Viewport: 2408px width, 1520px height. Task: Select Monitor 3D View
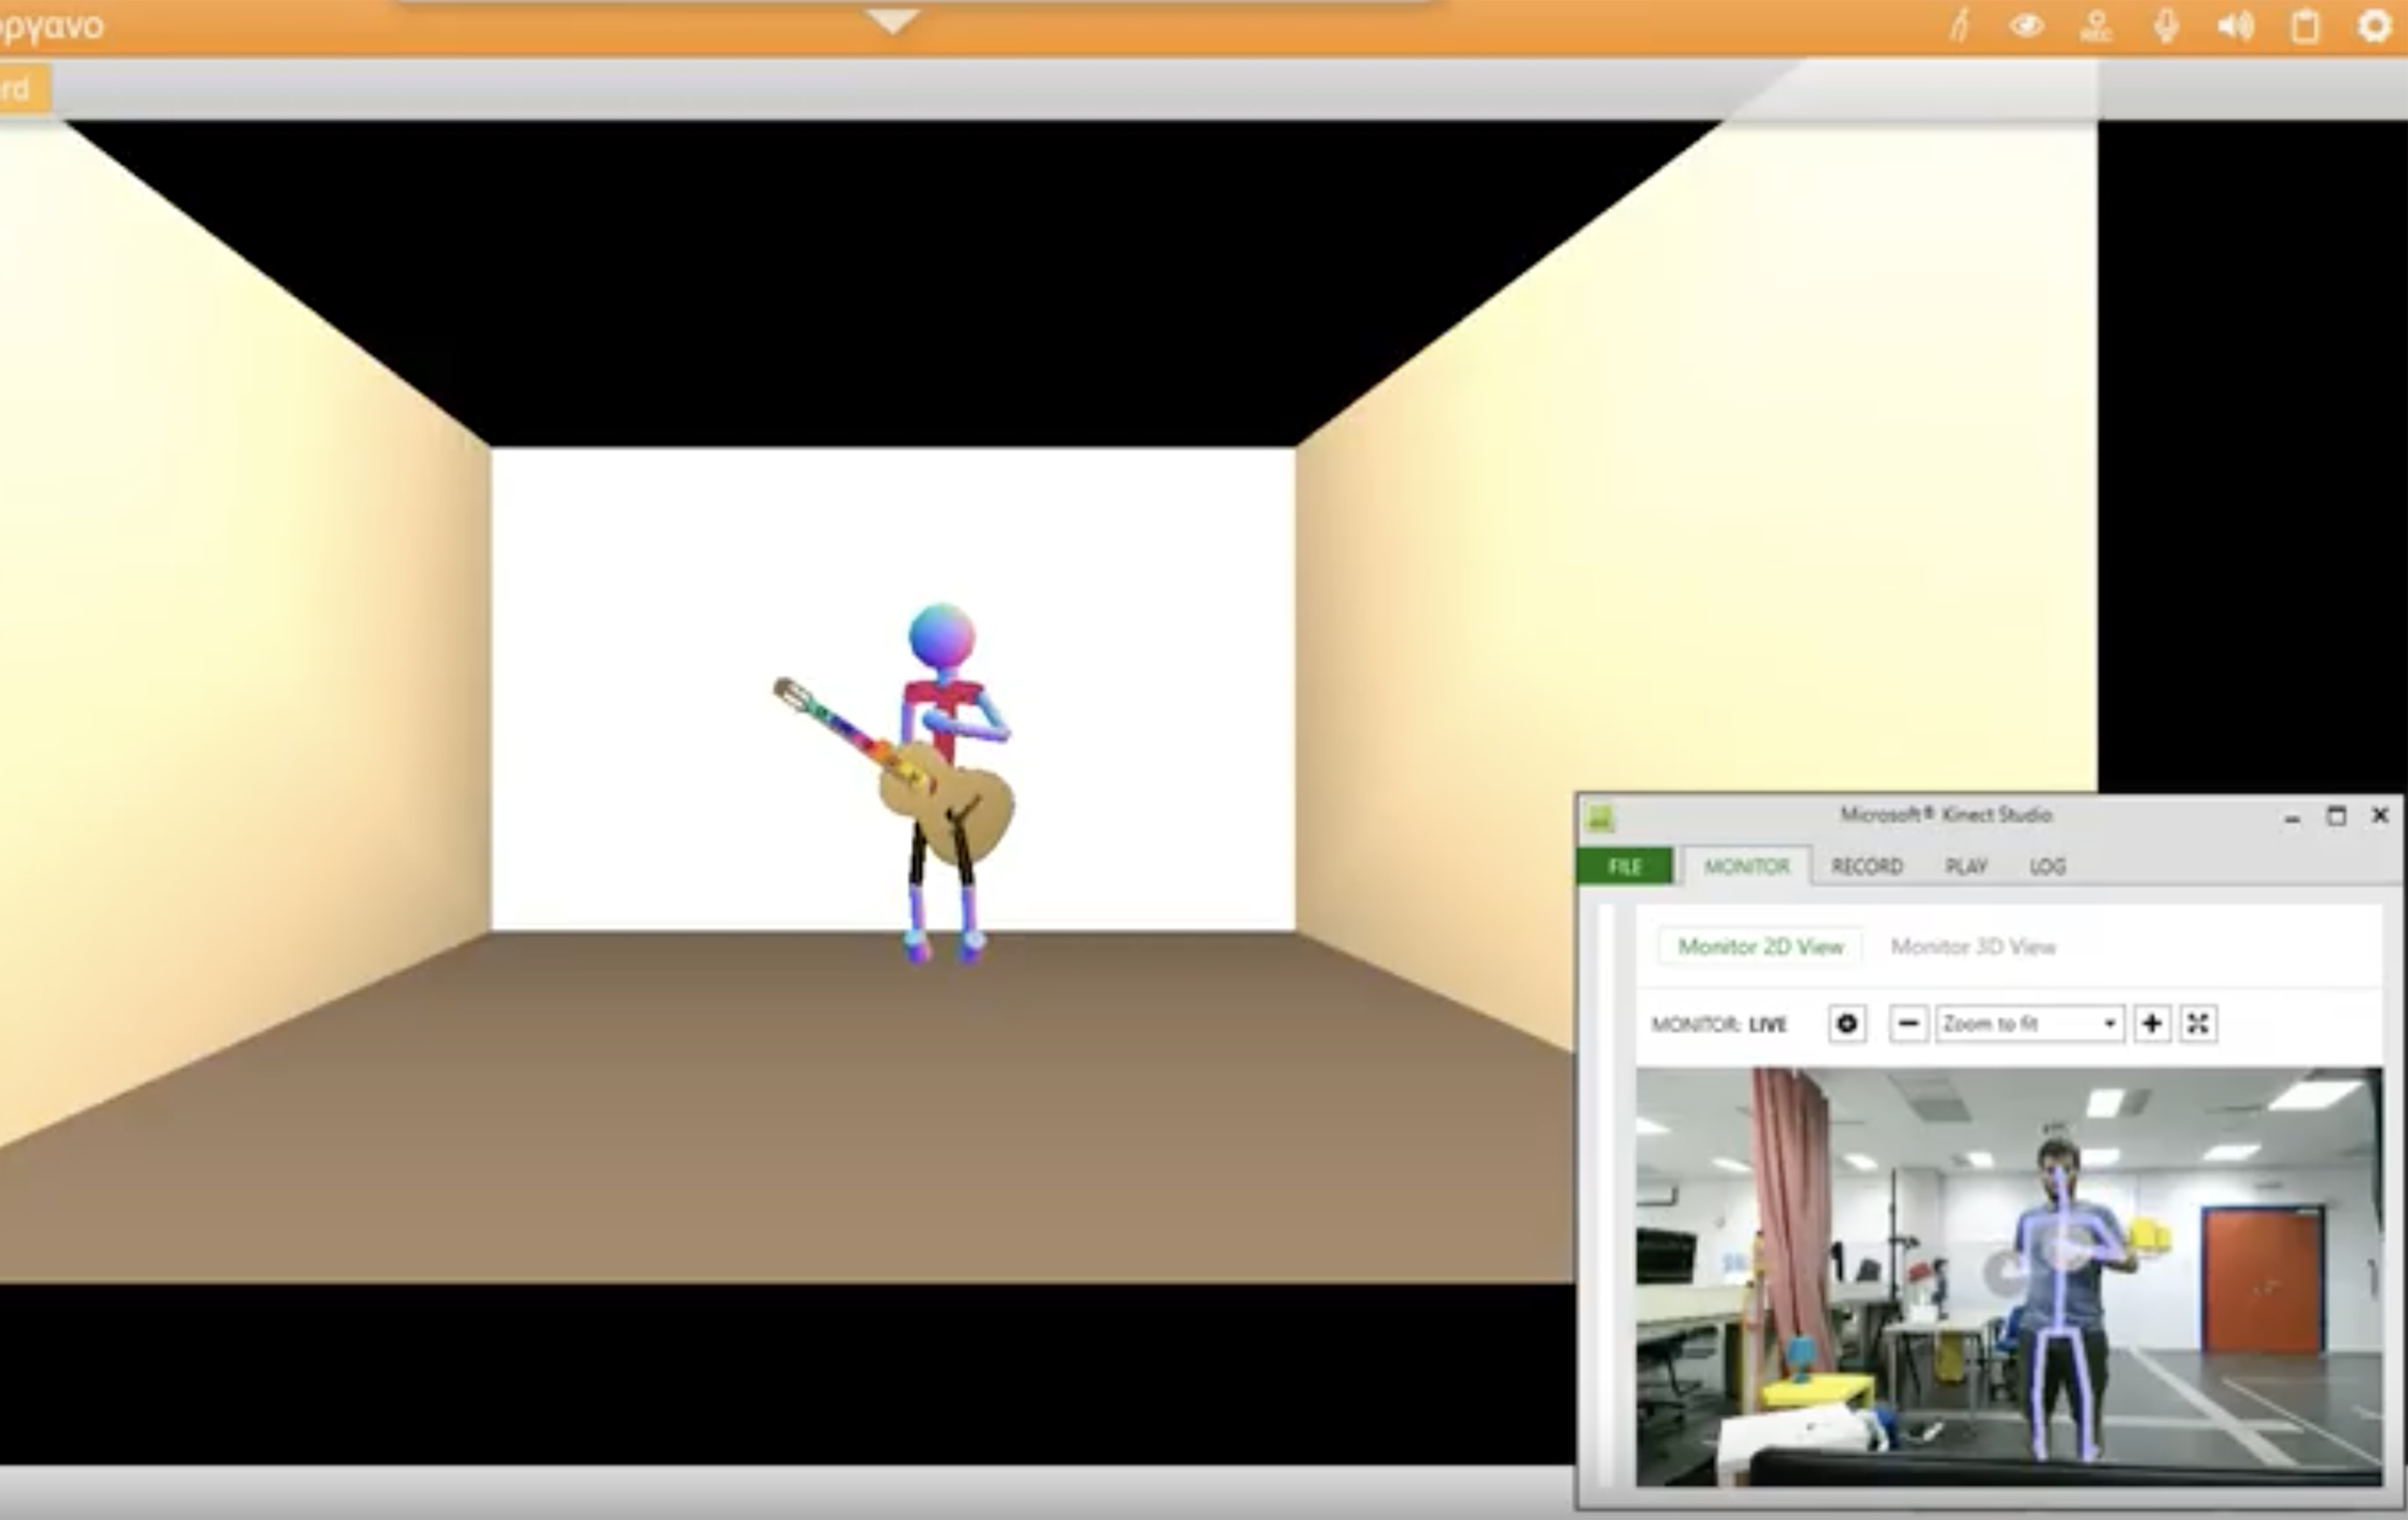[1973, 946]
